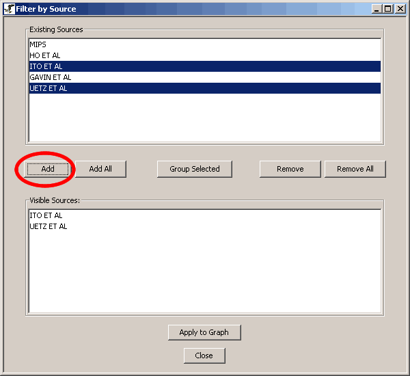The height and width of the screenshot is (376, 410).
Task: Select MIPS in Existing Sources list
Action: click(38, 44)
